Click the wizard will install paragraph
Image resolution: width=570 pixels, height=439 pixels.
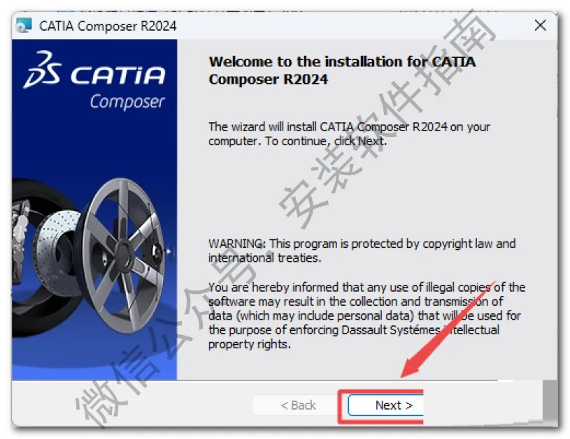pos(349,134)
